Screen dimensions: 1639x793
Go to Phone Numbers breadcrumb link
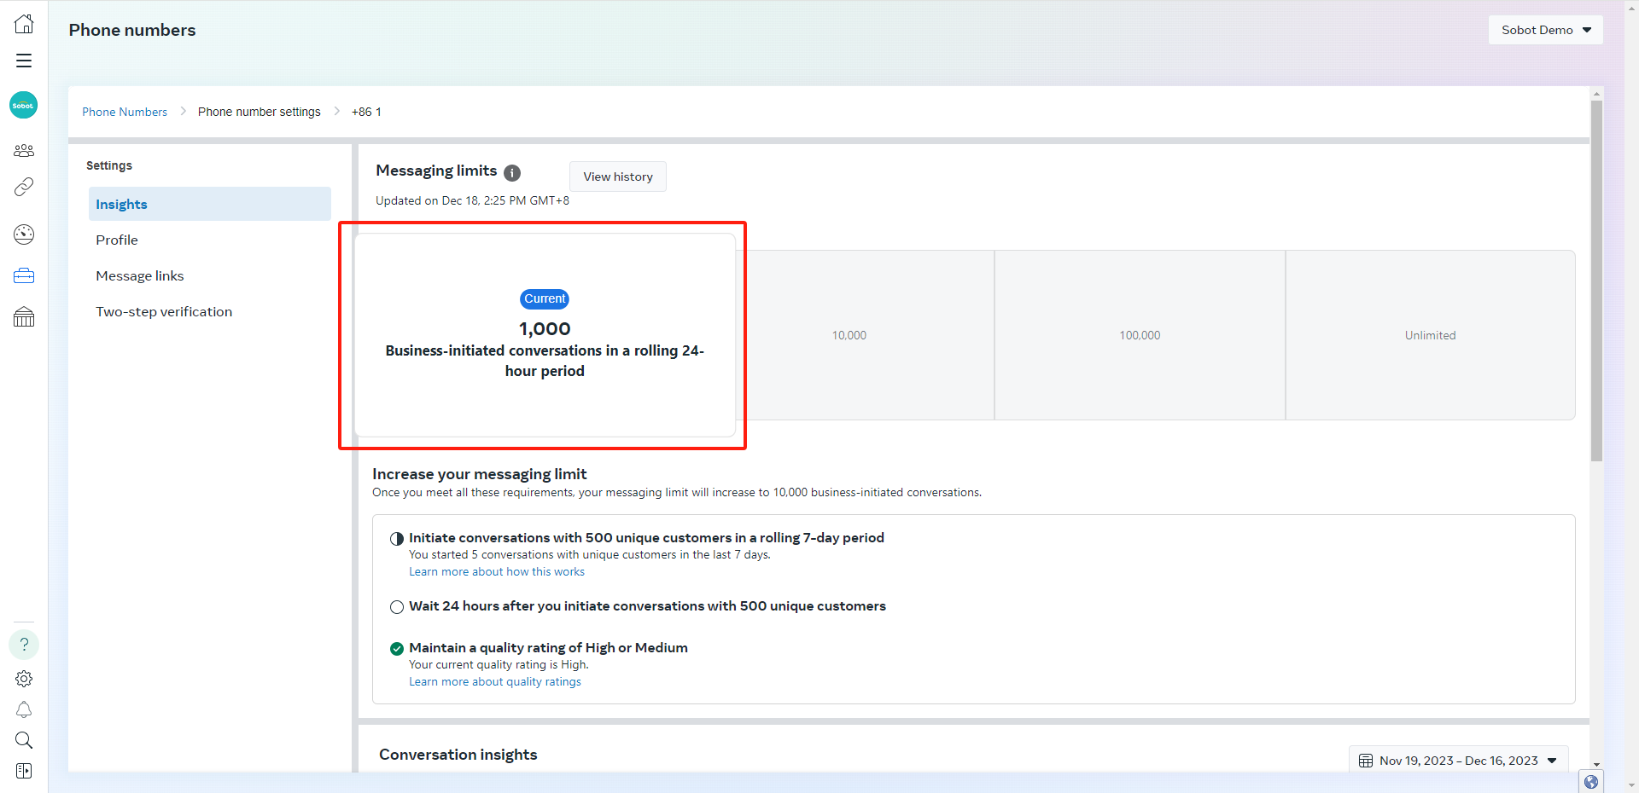tap(125, 112)
